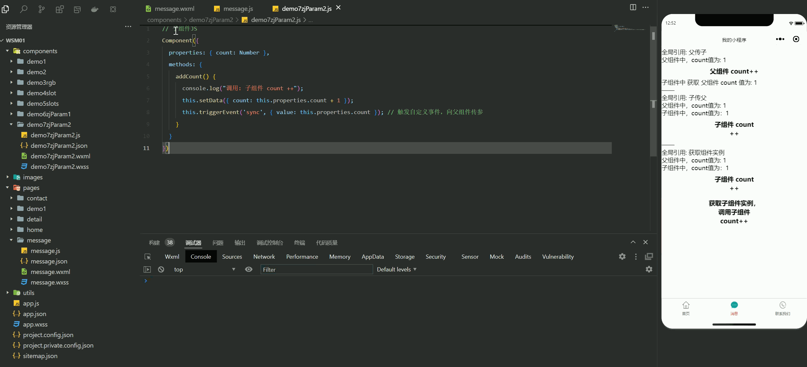807x367 pixels.
Task: Open the source control branch icon
Action: coord(41,9)
